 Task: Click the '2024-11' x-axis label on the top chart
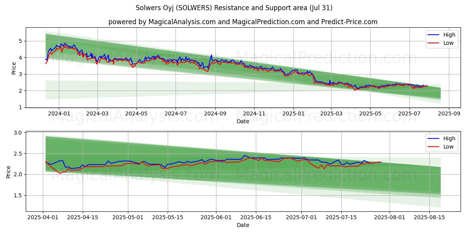coord(254,114)
